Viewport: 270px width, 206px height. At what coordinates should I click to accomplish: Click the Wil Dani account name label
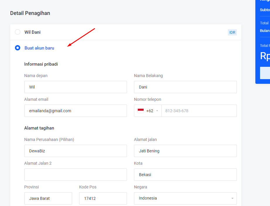click(x=33, y=32)
